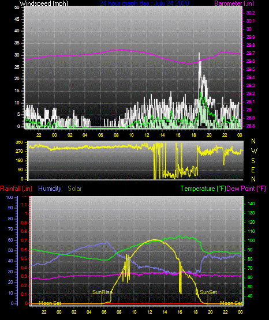Click the 'Barometer (.in)' axis title

tap(234, 3)
